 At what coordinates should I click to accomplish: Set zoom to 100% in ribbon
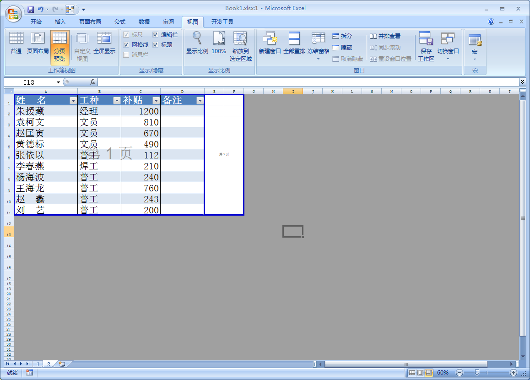click(219, 43)
